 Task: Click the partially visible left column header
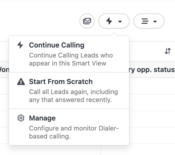tap(4, 69)
